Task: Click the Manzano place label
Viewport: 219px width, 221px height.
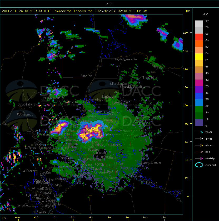Action: pos(22,205)
